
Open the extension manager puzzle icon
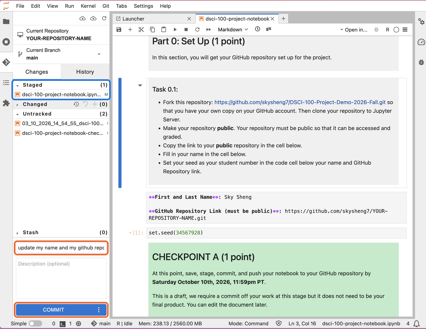[6, 103]
